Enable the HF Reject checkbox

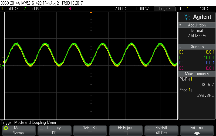coord(126,133)
